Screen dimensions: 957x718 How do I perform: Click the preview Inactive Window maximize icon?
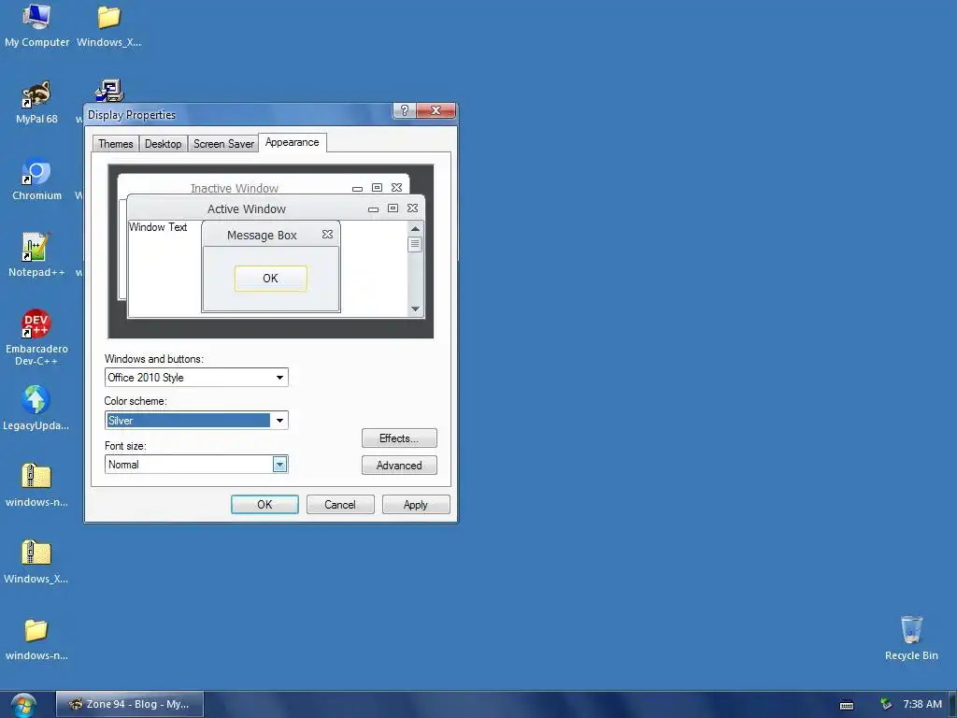(378, 187)
